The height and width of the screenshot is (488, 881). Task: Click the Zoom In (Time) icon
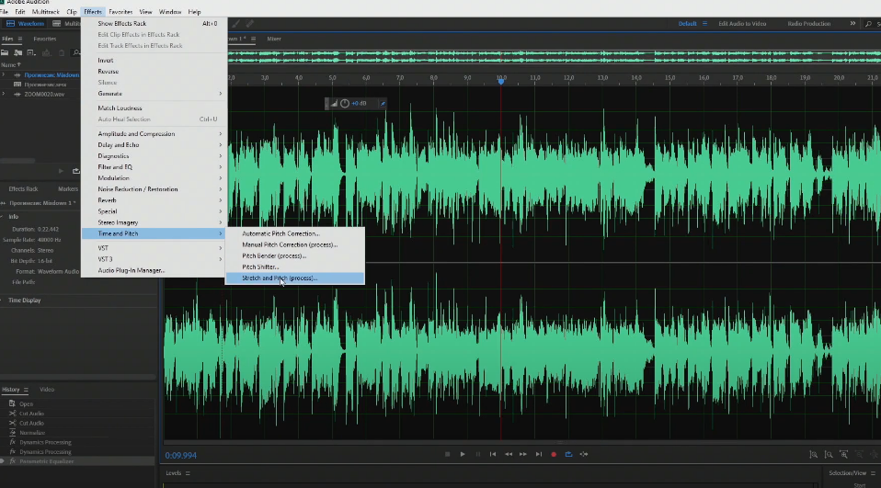843,454
